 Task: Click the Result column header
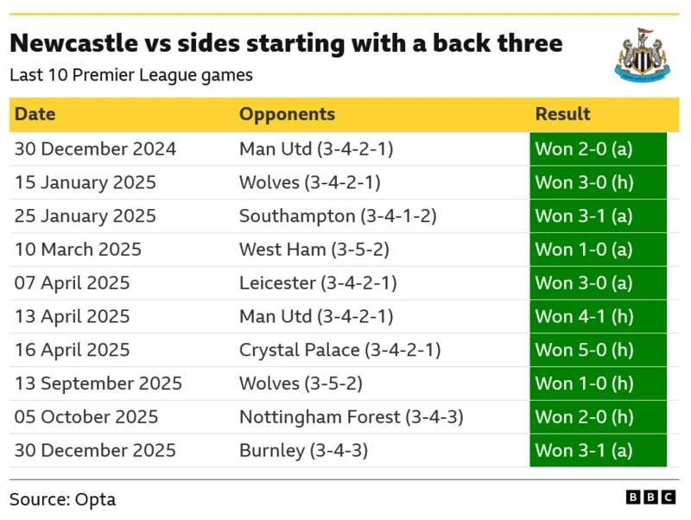coord(563,114)
